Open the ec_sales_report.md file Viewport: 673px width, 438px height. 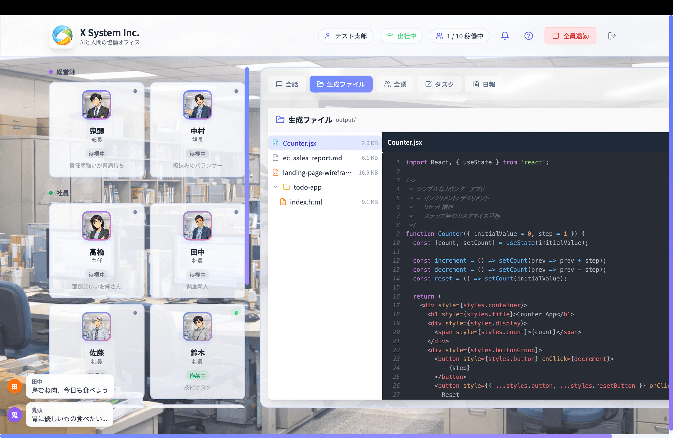(312, 158)
